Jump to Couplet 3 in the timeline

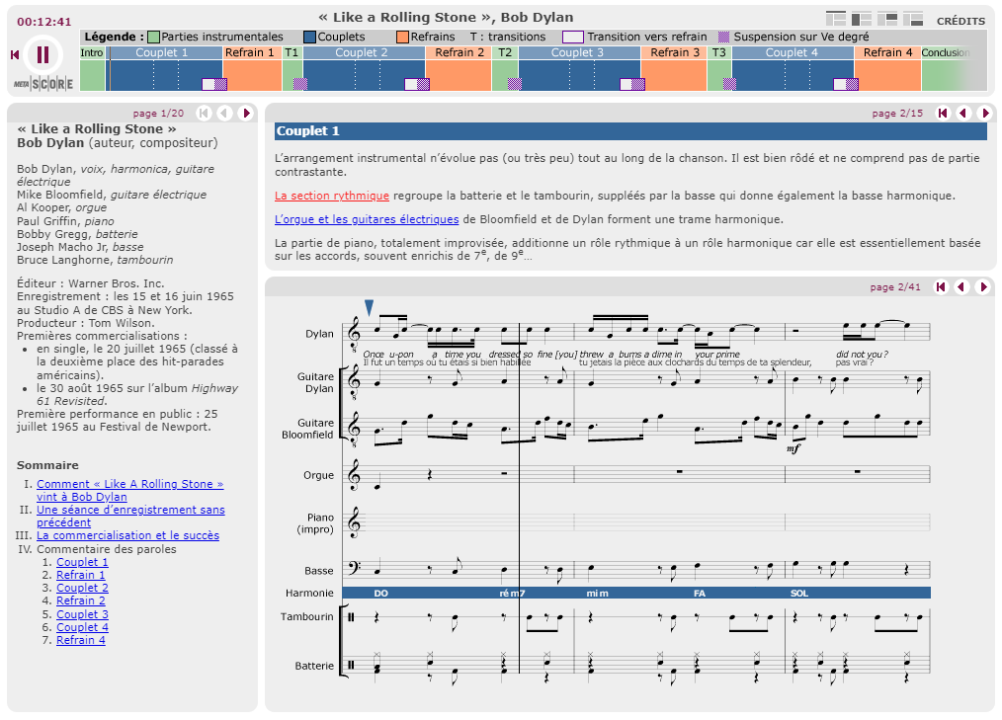pos(579,53)
